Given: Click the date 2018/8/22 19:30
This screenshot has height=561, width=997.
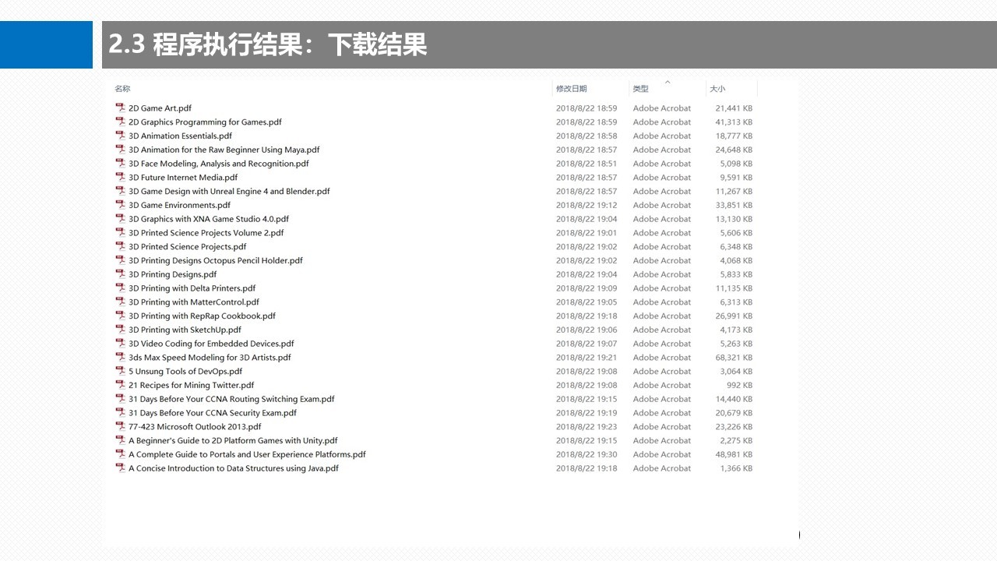Looking at the screenshot, I should (586, 454).
